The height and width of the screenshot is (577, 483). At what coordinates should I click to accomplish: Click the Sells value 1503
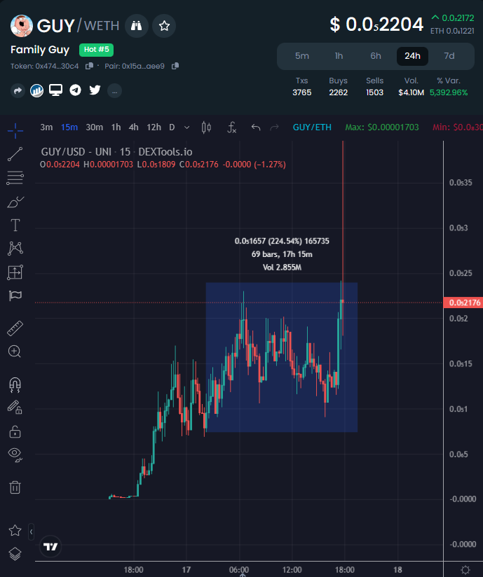pos(374,92)
